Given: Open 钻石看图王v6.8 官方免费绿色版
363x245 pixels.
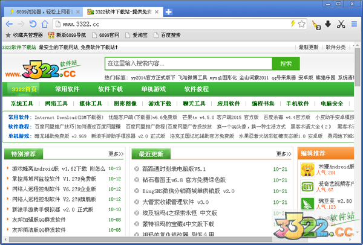Looking at the screenshot, I should [184, 180].
